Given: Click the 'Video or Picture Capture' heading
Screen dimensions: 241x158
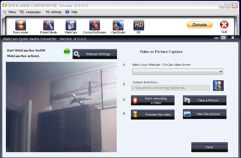Looking at the screenshot, I should [161, 52].
